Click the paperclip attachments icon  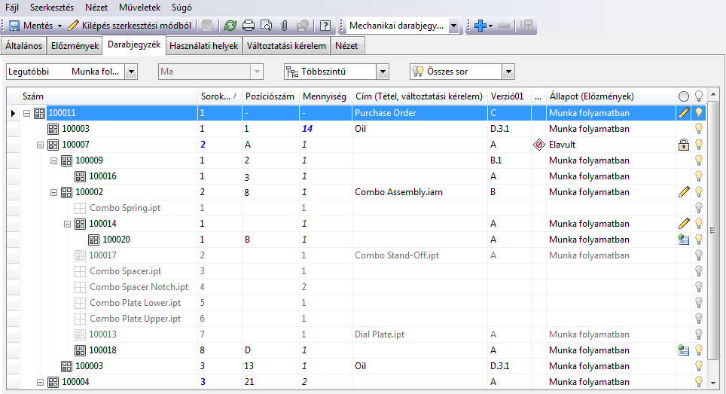tap(284, 26)
